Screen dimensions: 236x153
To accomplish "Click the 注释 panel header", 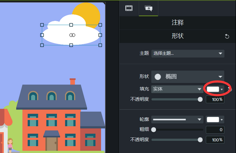I will (178, 23).
